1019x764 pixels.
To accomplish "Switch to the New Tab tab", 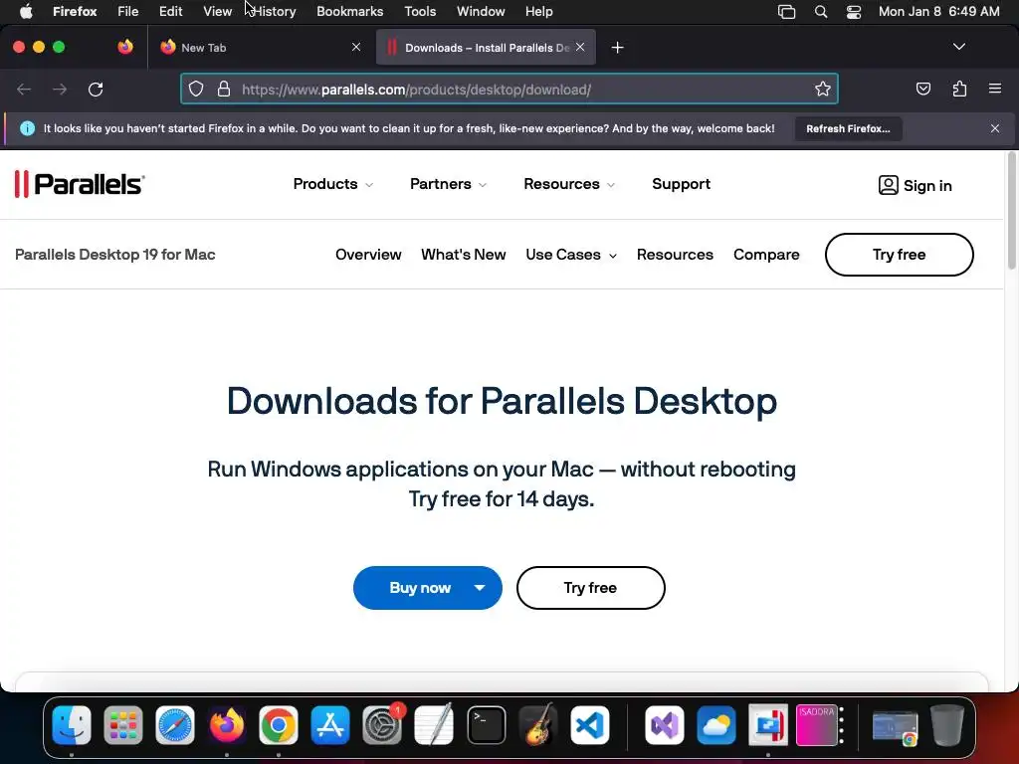I will [x=260, y=47].
